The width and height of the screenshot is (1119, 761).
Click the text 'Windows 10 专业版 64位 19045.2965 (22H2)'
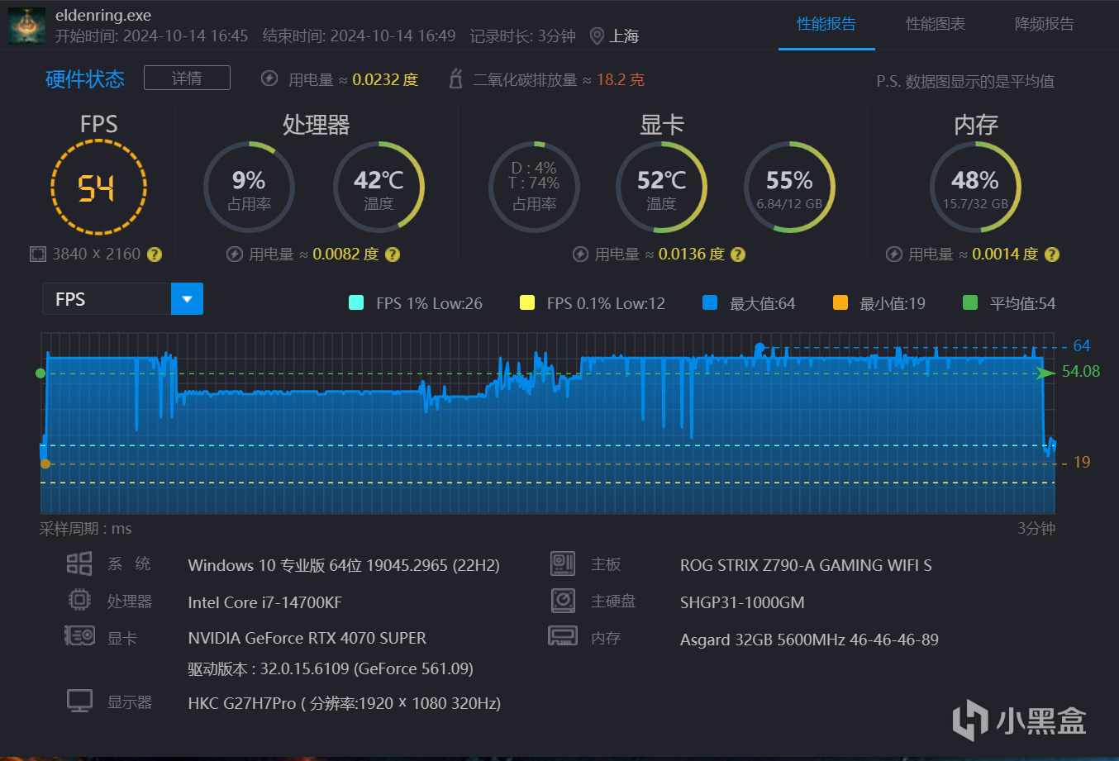[344, 566]
